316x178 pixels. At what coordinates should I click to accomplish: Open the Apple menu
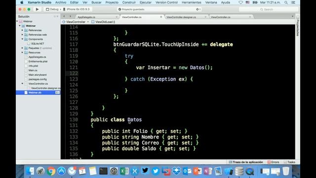pyautogui.click(x=22, y=2)
